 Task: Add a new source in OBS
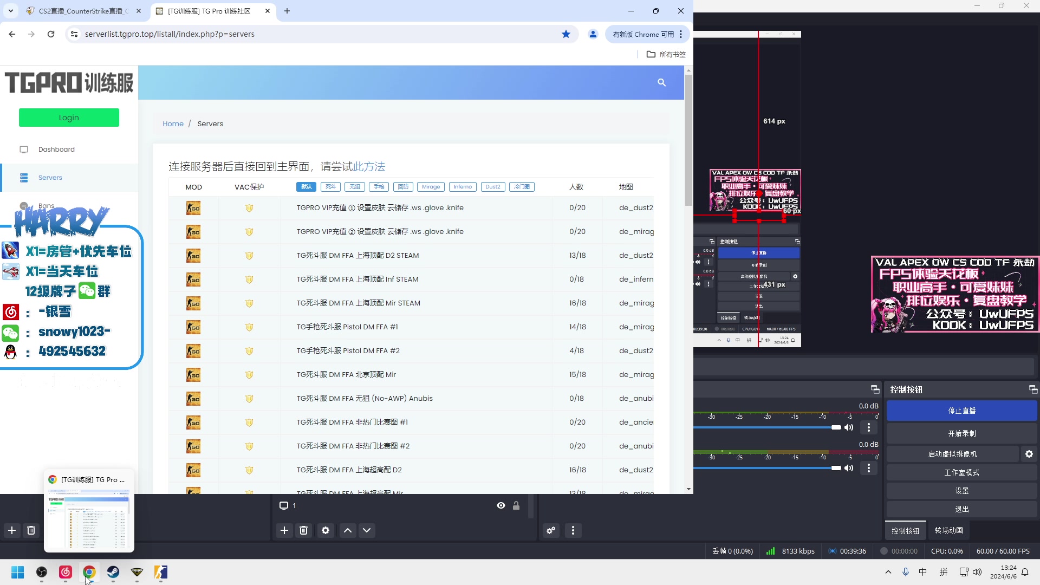coord(284,530)
